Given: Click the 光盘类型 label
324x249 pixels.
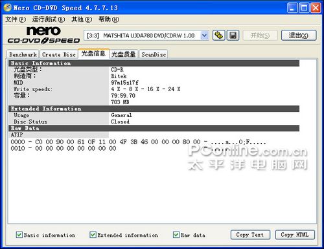Looking at the screenshot, I should point(28,70).
